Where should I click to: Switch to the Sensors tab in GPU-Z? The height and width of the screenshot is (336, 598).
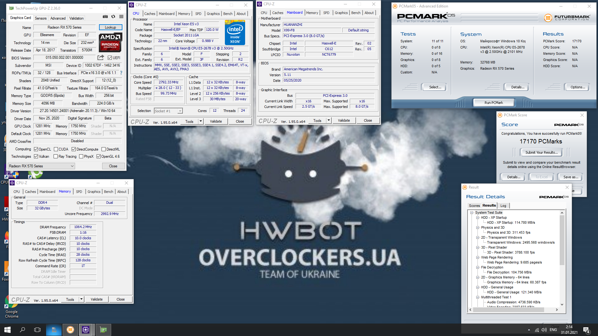coord(40,18)
